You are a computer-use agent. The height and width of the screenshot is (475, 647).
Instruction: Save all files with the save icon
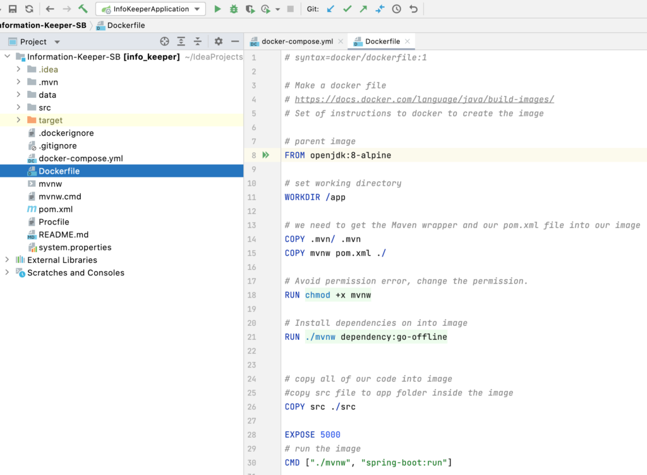pos(13,8)
